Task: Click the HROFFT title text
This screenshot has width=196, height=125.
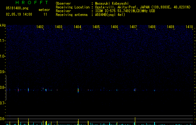Action: click(32, 2)
